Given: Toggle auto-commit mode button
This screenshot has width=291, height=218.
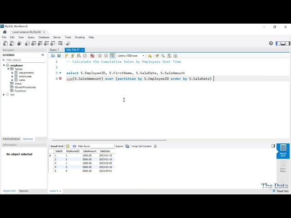Looking at the screenshot, I should point(112,55).
